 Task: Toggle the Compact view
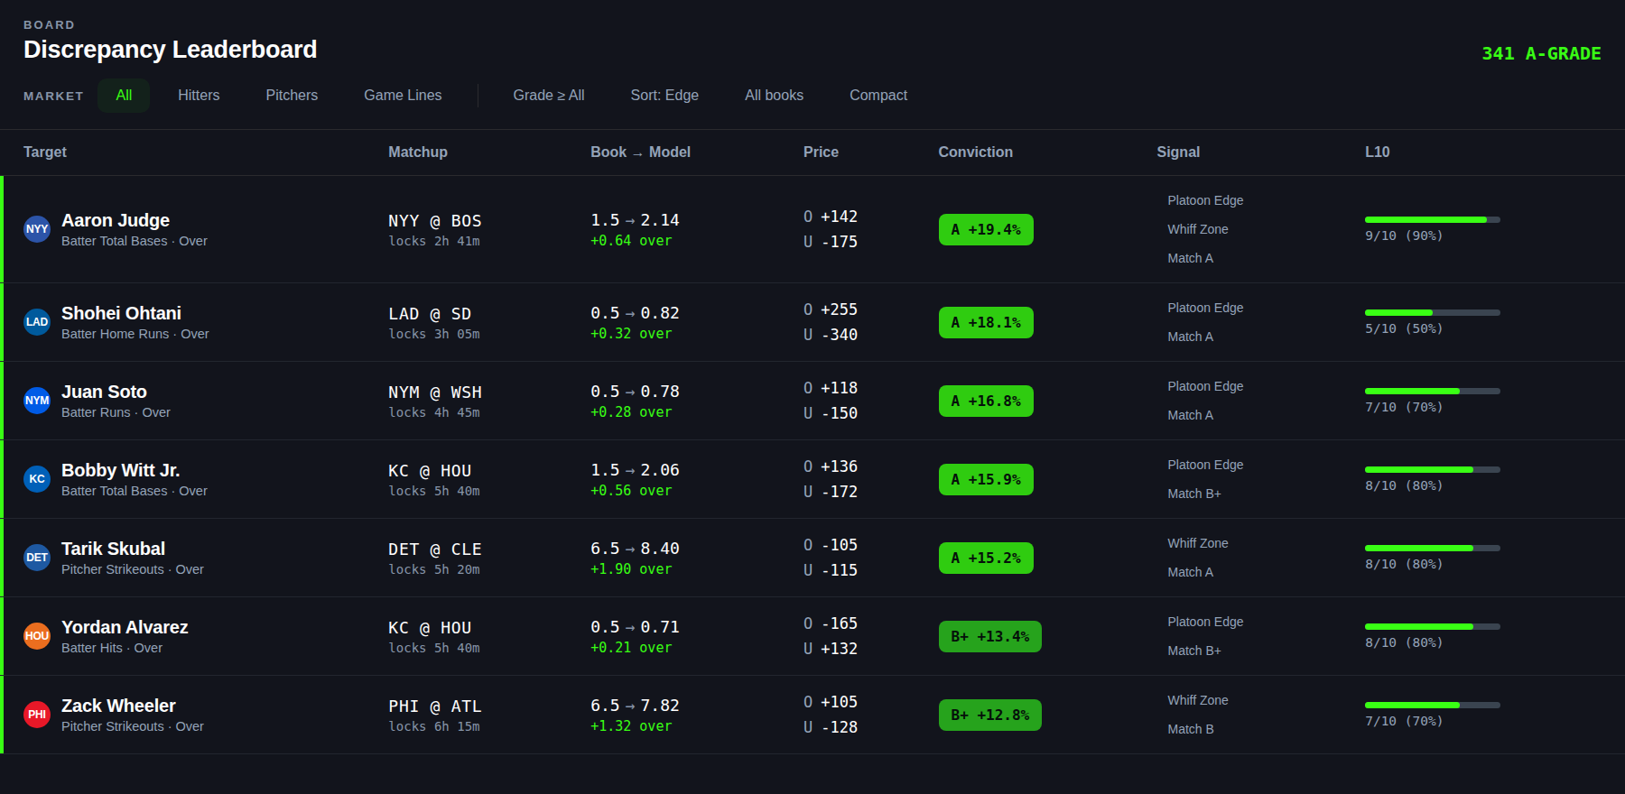click(878, 96)
